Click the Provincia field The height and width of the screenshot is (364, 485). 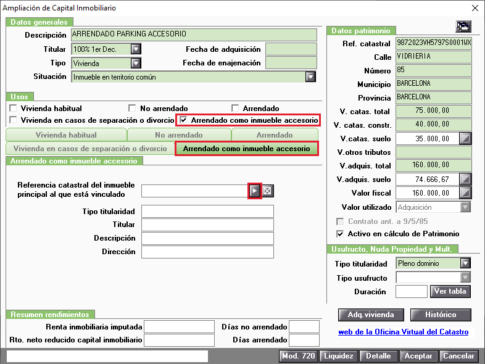click(434, 97)
